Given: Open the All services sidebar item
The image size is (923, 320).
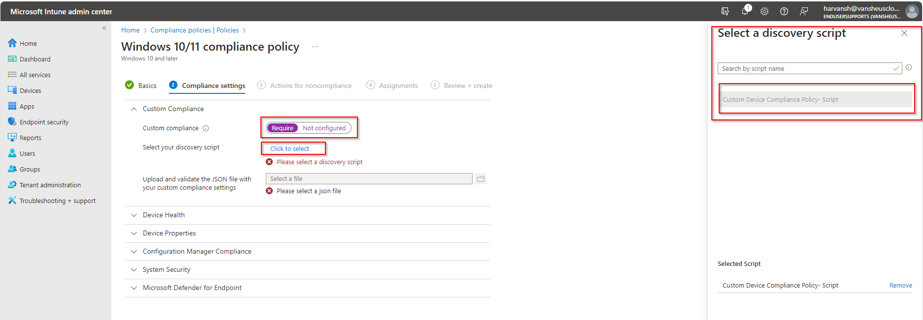Looking at the screenshot, I should click(x=30, y=75).
